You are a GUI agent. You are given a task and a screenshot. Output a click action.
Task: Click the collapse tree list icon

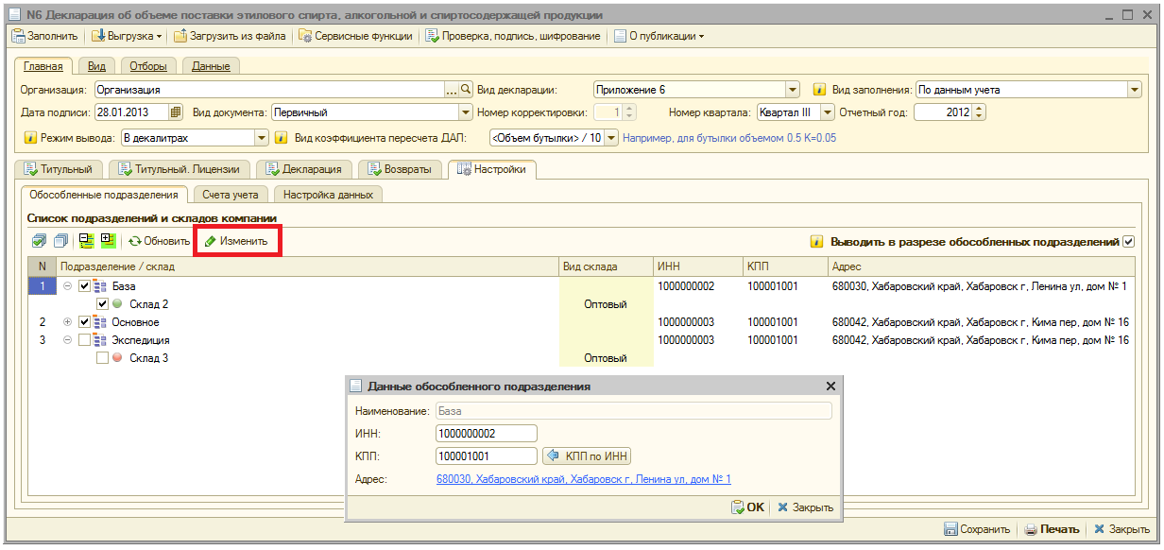(x=86, y=241)
